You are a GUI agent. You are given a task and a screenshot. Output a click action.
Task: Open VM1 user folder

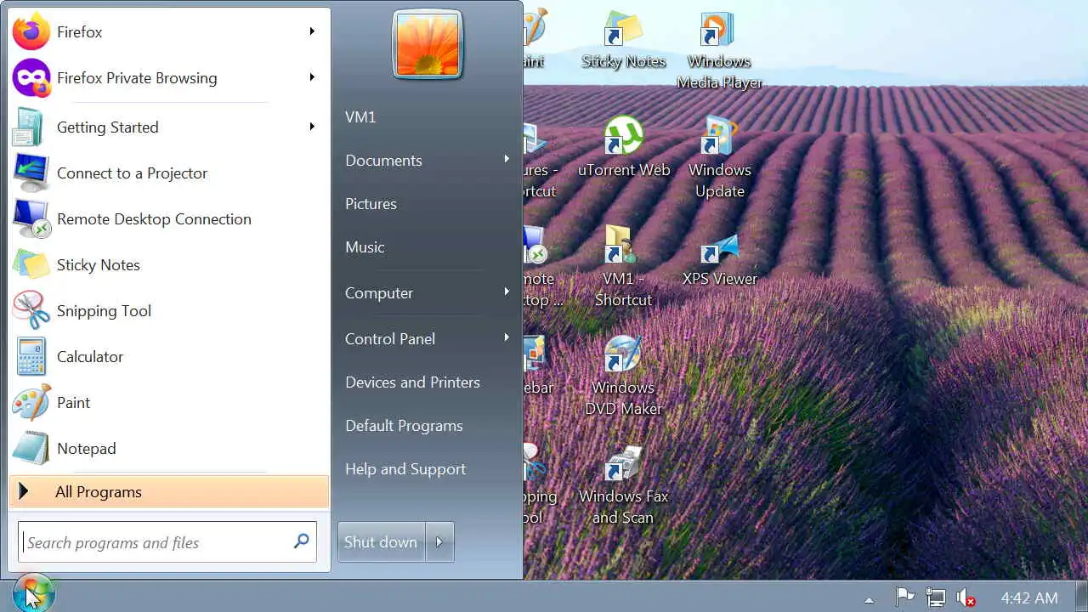pos(360,117)
